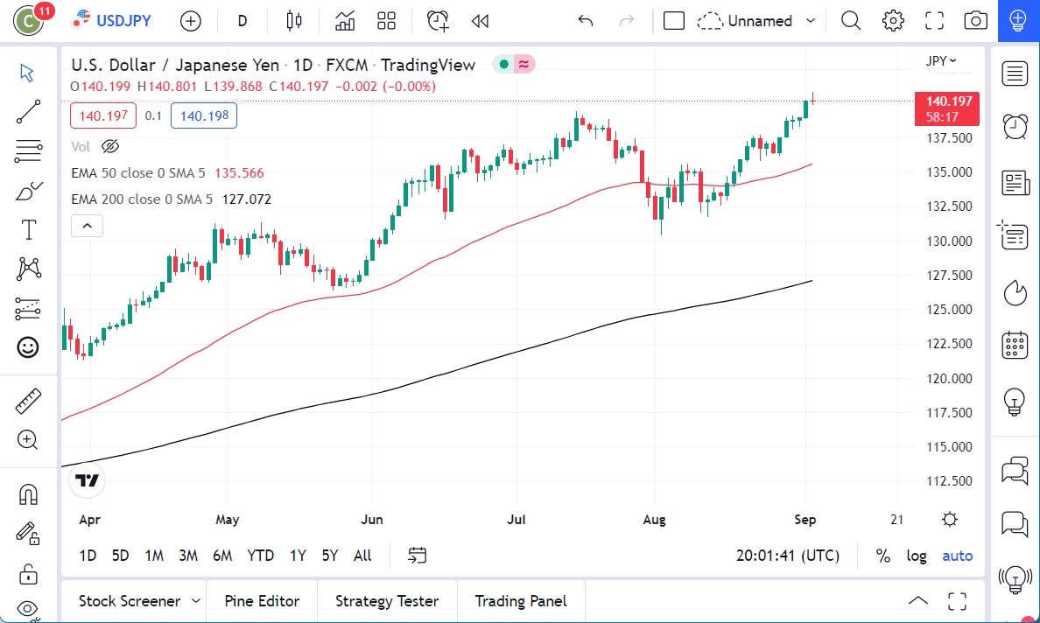
Task: Start bar replay mode
Action: pos(480,20)
